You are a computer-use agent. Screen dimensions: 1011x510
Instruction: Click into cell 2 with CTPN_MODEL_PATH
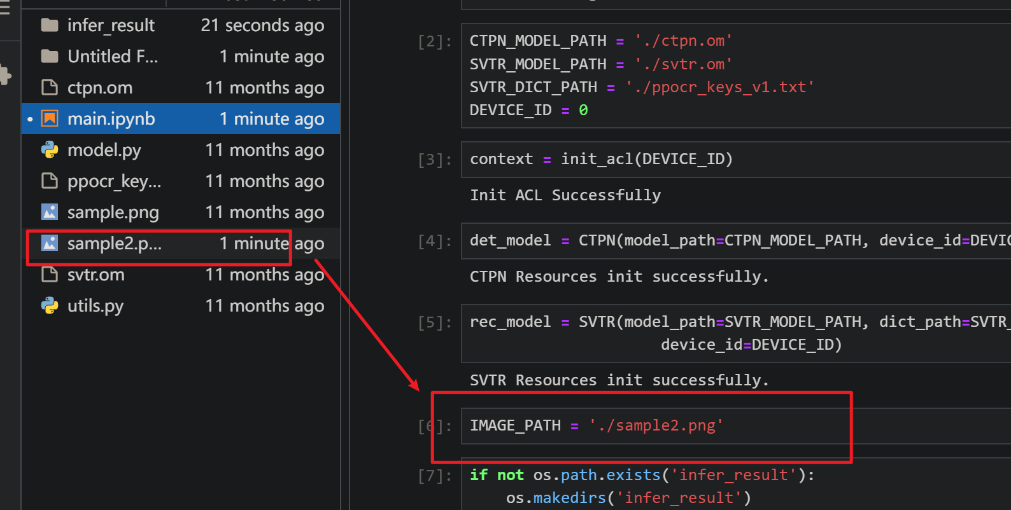(x=736, y=76)
